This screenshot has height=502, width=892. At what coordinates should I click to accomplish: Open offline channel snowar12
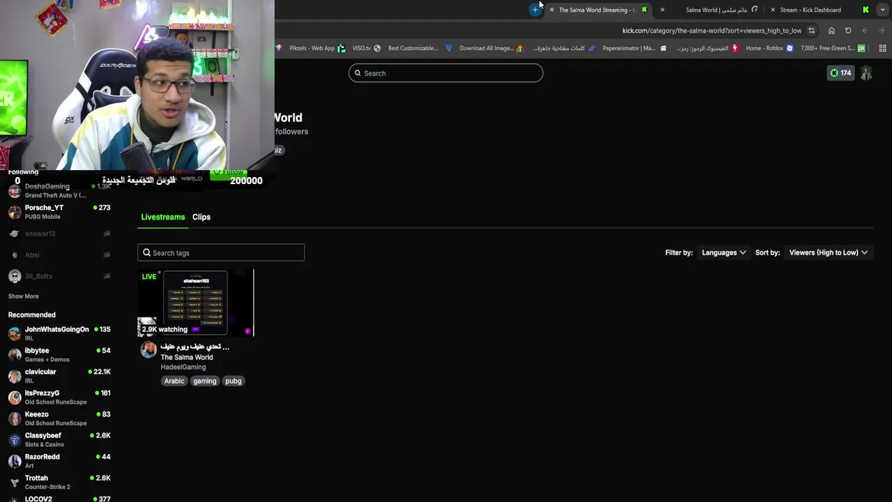click(59, 234)
